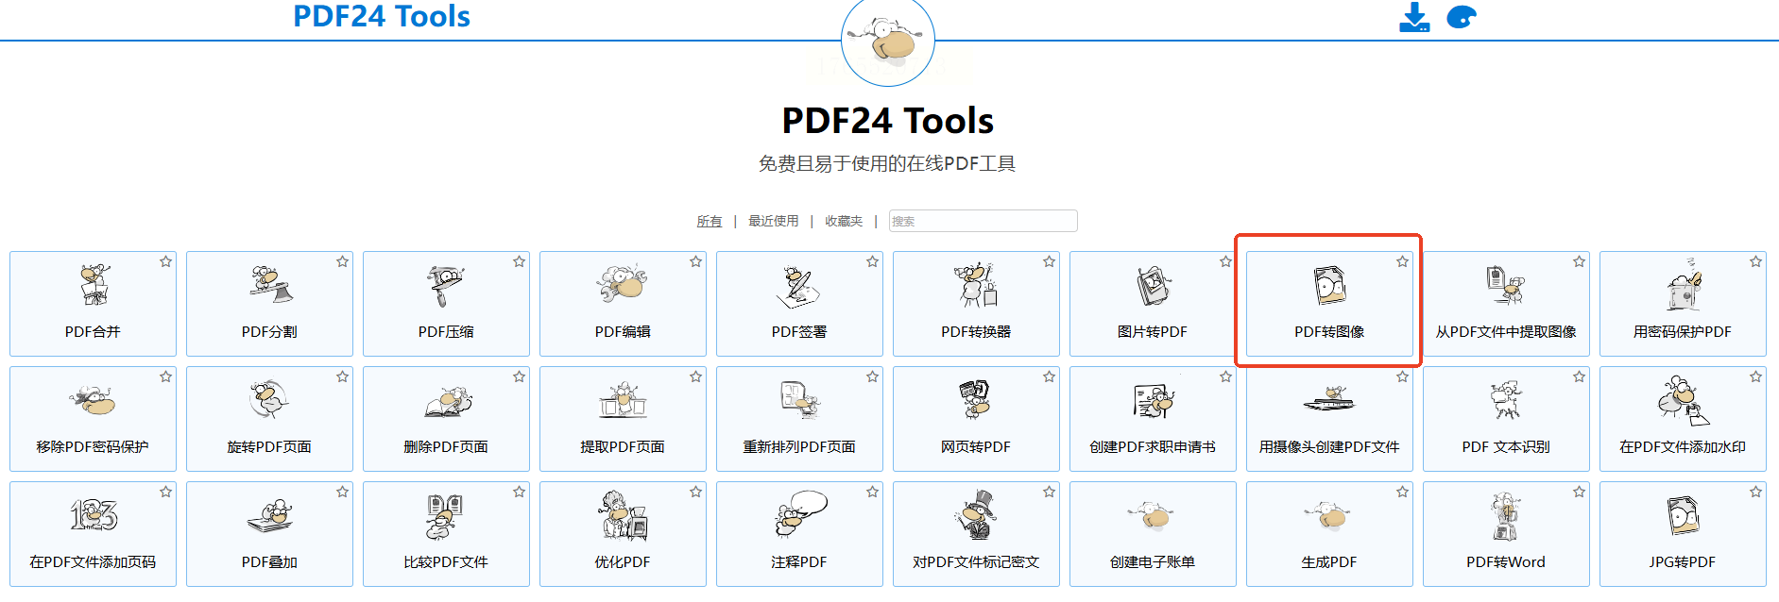The image size is (1779, 602).
Task: Favorite PDF签署 with its star
Action: pyautogui.click(x=872, y=261)
